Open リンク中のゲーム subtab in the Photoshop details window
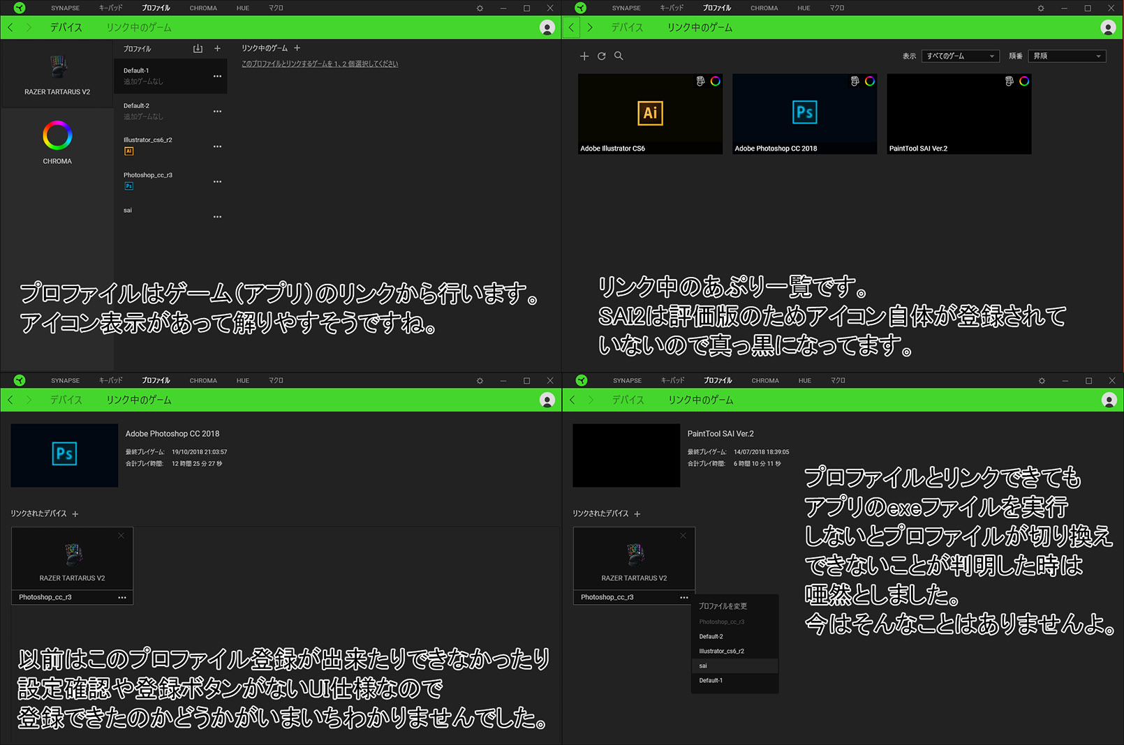 [138, 400]
